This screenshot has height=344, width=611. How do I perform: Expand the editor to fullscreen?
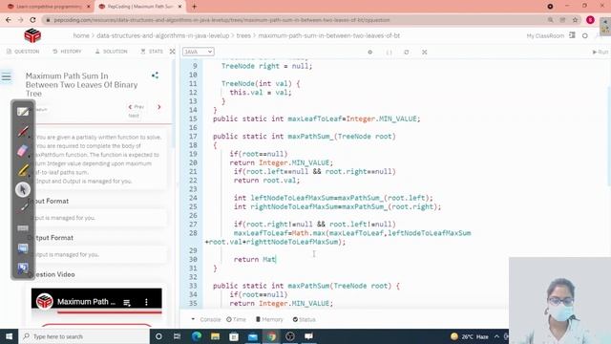[424, 52]
